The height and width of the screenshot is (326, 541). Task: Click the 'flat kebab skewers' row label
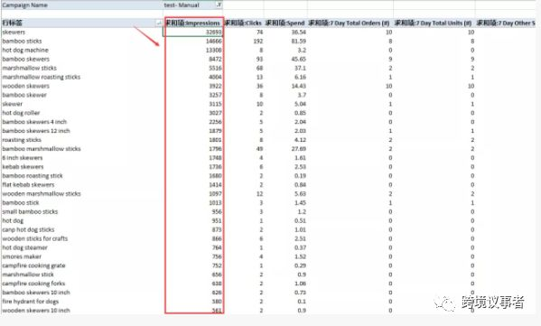[28, 184]
